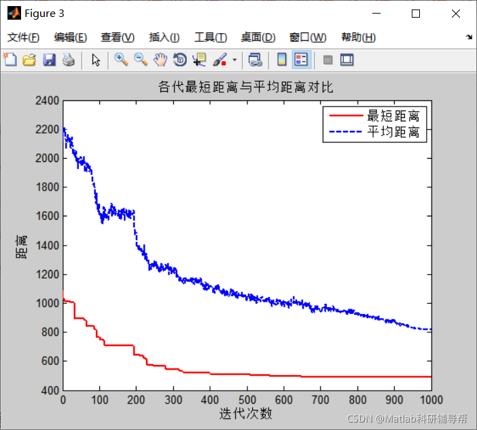Click the y-axis tick label 1600
The height and width of the screenshot is (430, 477).
47,216
